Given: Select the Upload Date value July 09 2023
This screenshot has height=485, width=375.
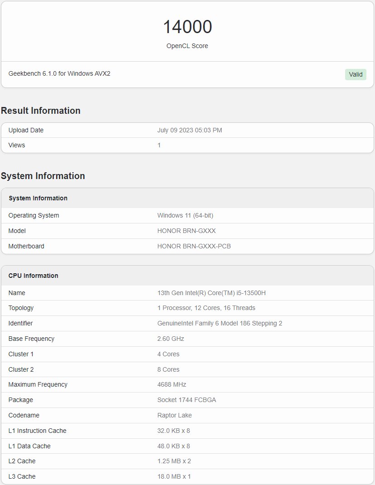Looking at the screenshot, I should [x=190, y=130].
